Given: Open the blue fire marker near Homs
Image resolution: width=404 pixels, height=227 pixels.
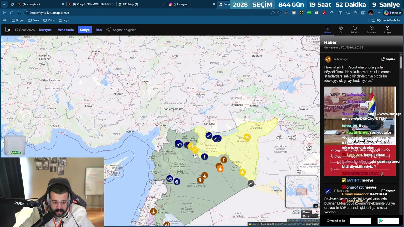Looking at the screenshot, I should (177, 182).
